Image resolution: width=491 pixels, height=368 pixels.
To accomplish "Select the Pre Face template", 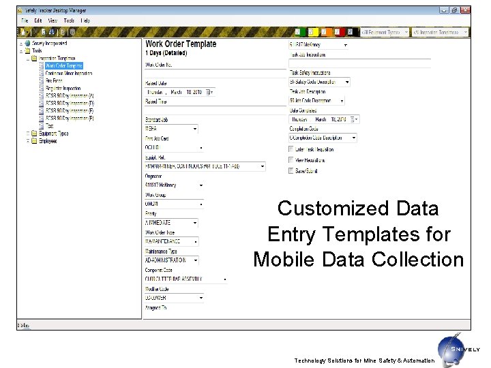I will pyautogui.click(x=54, y=80).
